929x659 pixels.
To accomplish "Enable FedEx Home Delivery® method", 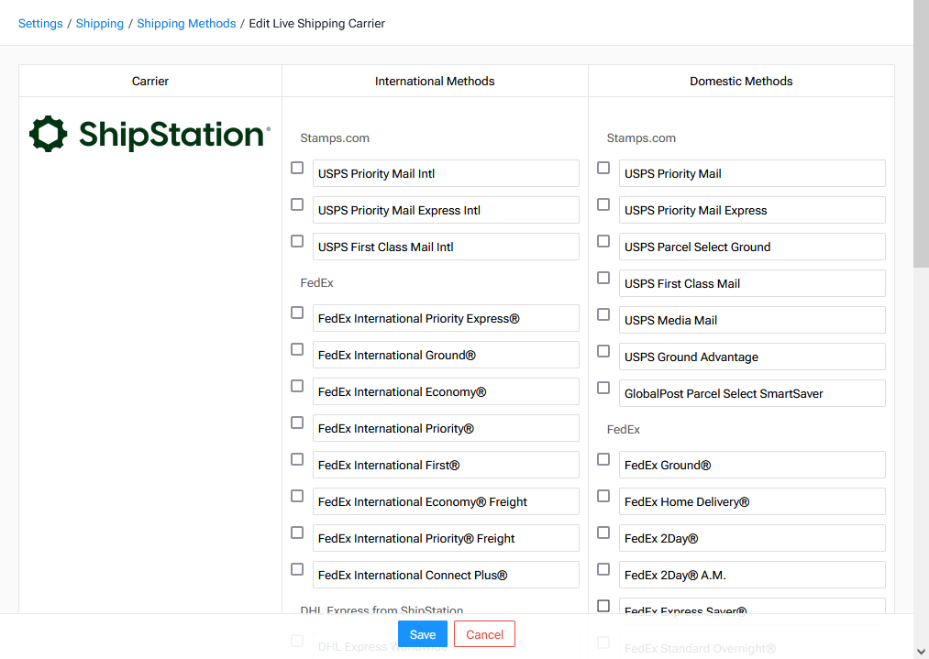I will point(603,496).
